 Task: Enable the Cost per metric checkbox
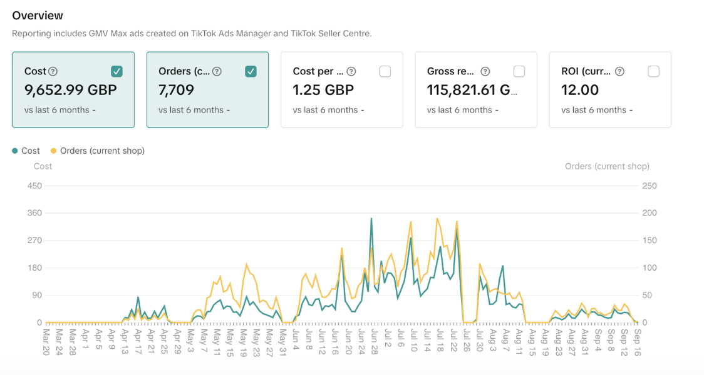[x=385, y=71]
